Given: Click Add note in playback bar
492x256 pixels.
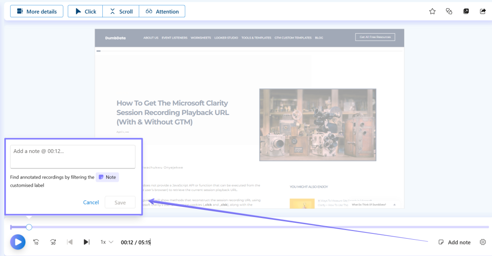Looking at the screenshot, I should point(454,242).
